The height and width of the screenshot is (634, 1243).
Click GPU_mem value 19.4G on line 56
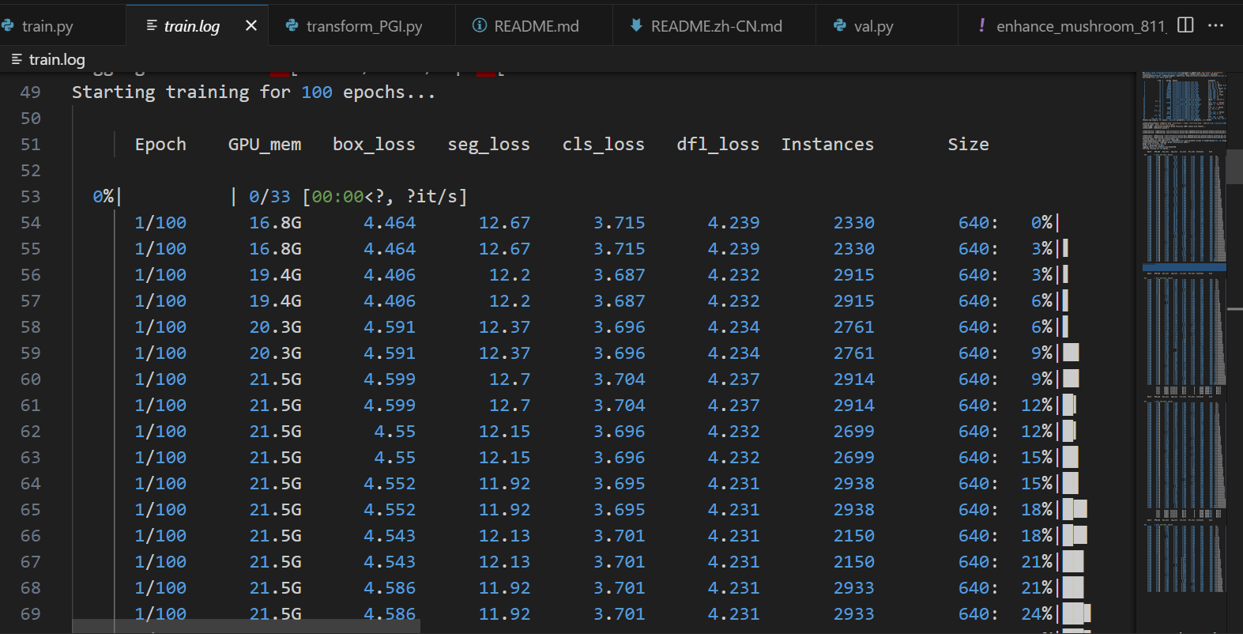click(275, 275)
